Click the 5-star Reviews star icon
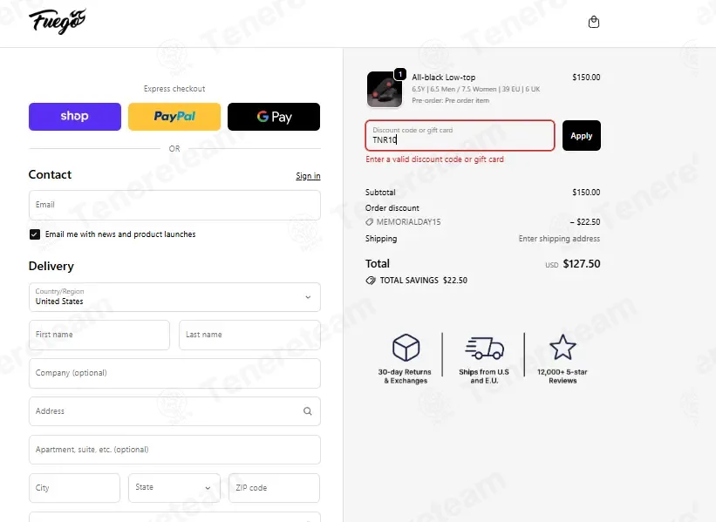The image size is (716, 522). 563,347
